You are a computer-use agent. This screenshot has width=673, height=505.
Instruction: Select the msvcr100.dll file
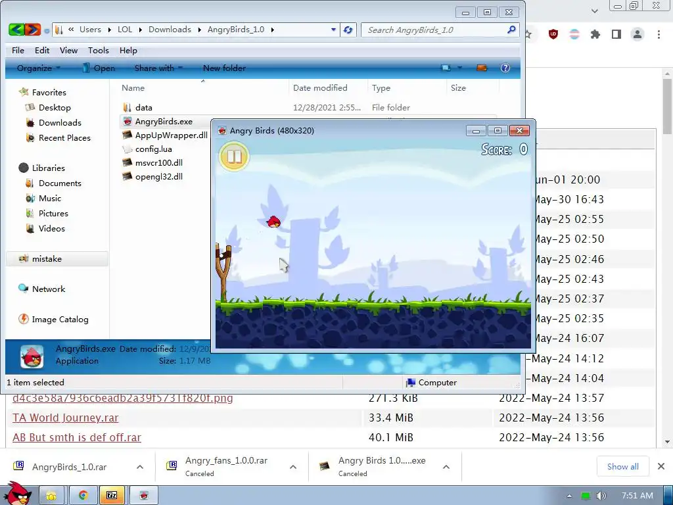(x=158, y=163)
